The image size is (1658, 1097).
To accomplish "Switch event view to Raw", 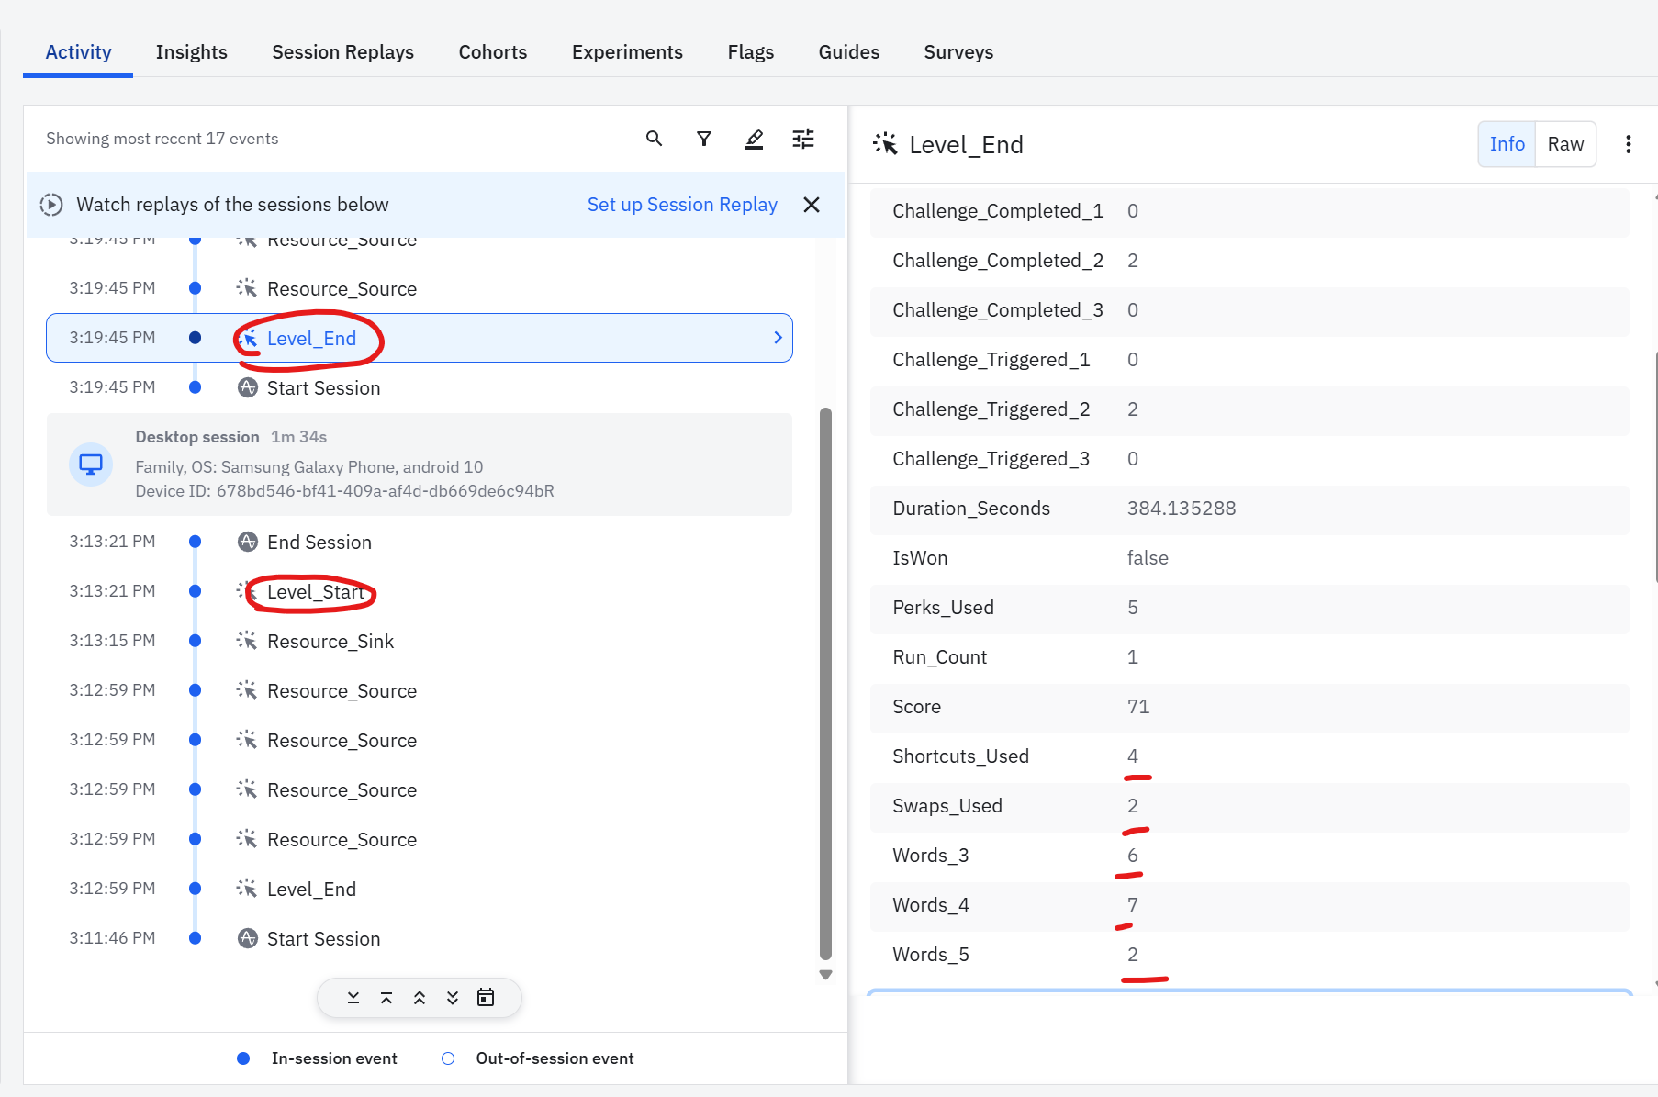I will coord(1565,144).
